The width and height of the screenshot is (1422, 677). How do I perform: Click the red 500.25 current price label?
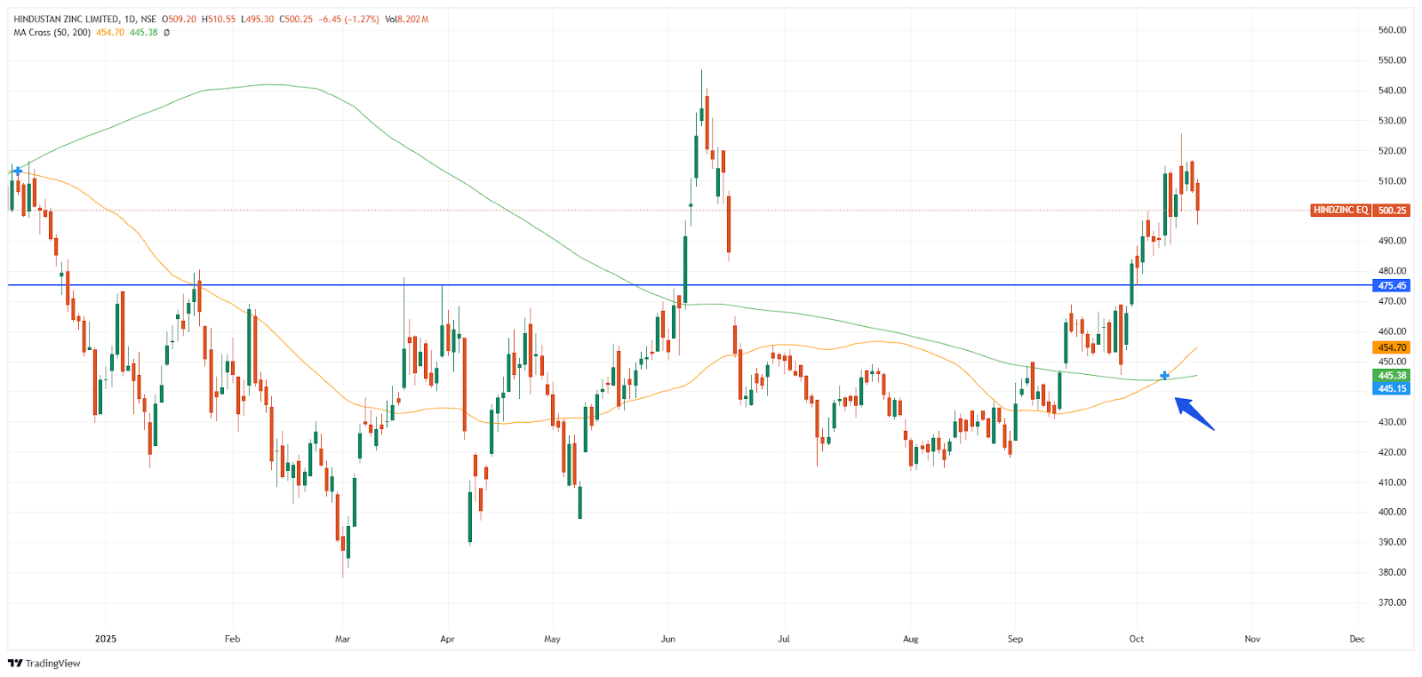1392,211
